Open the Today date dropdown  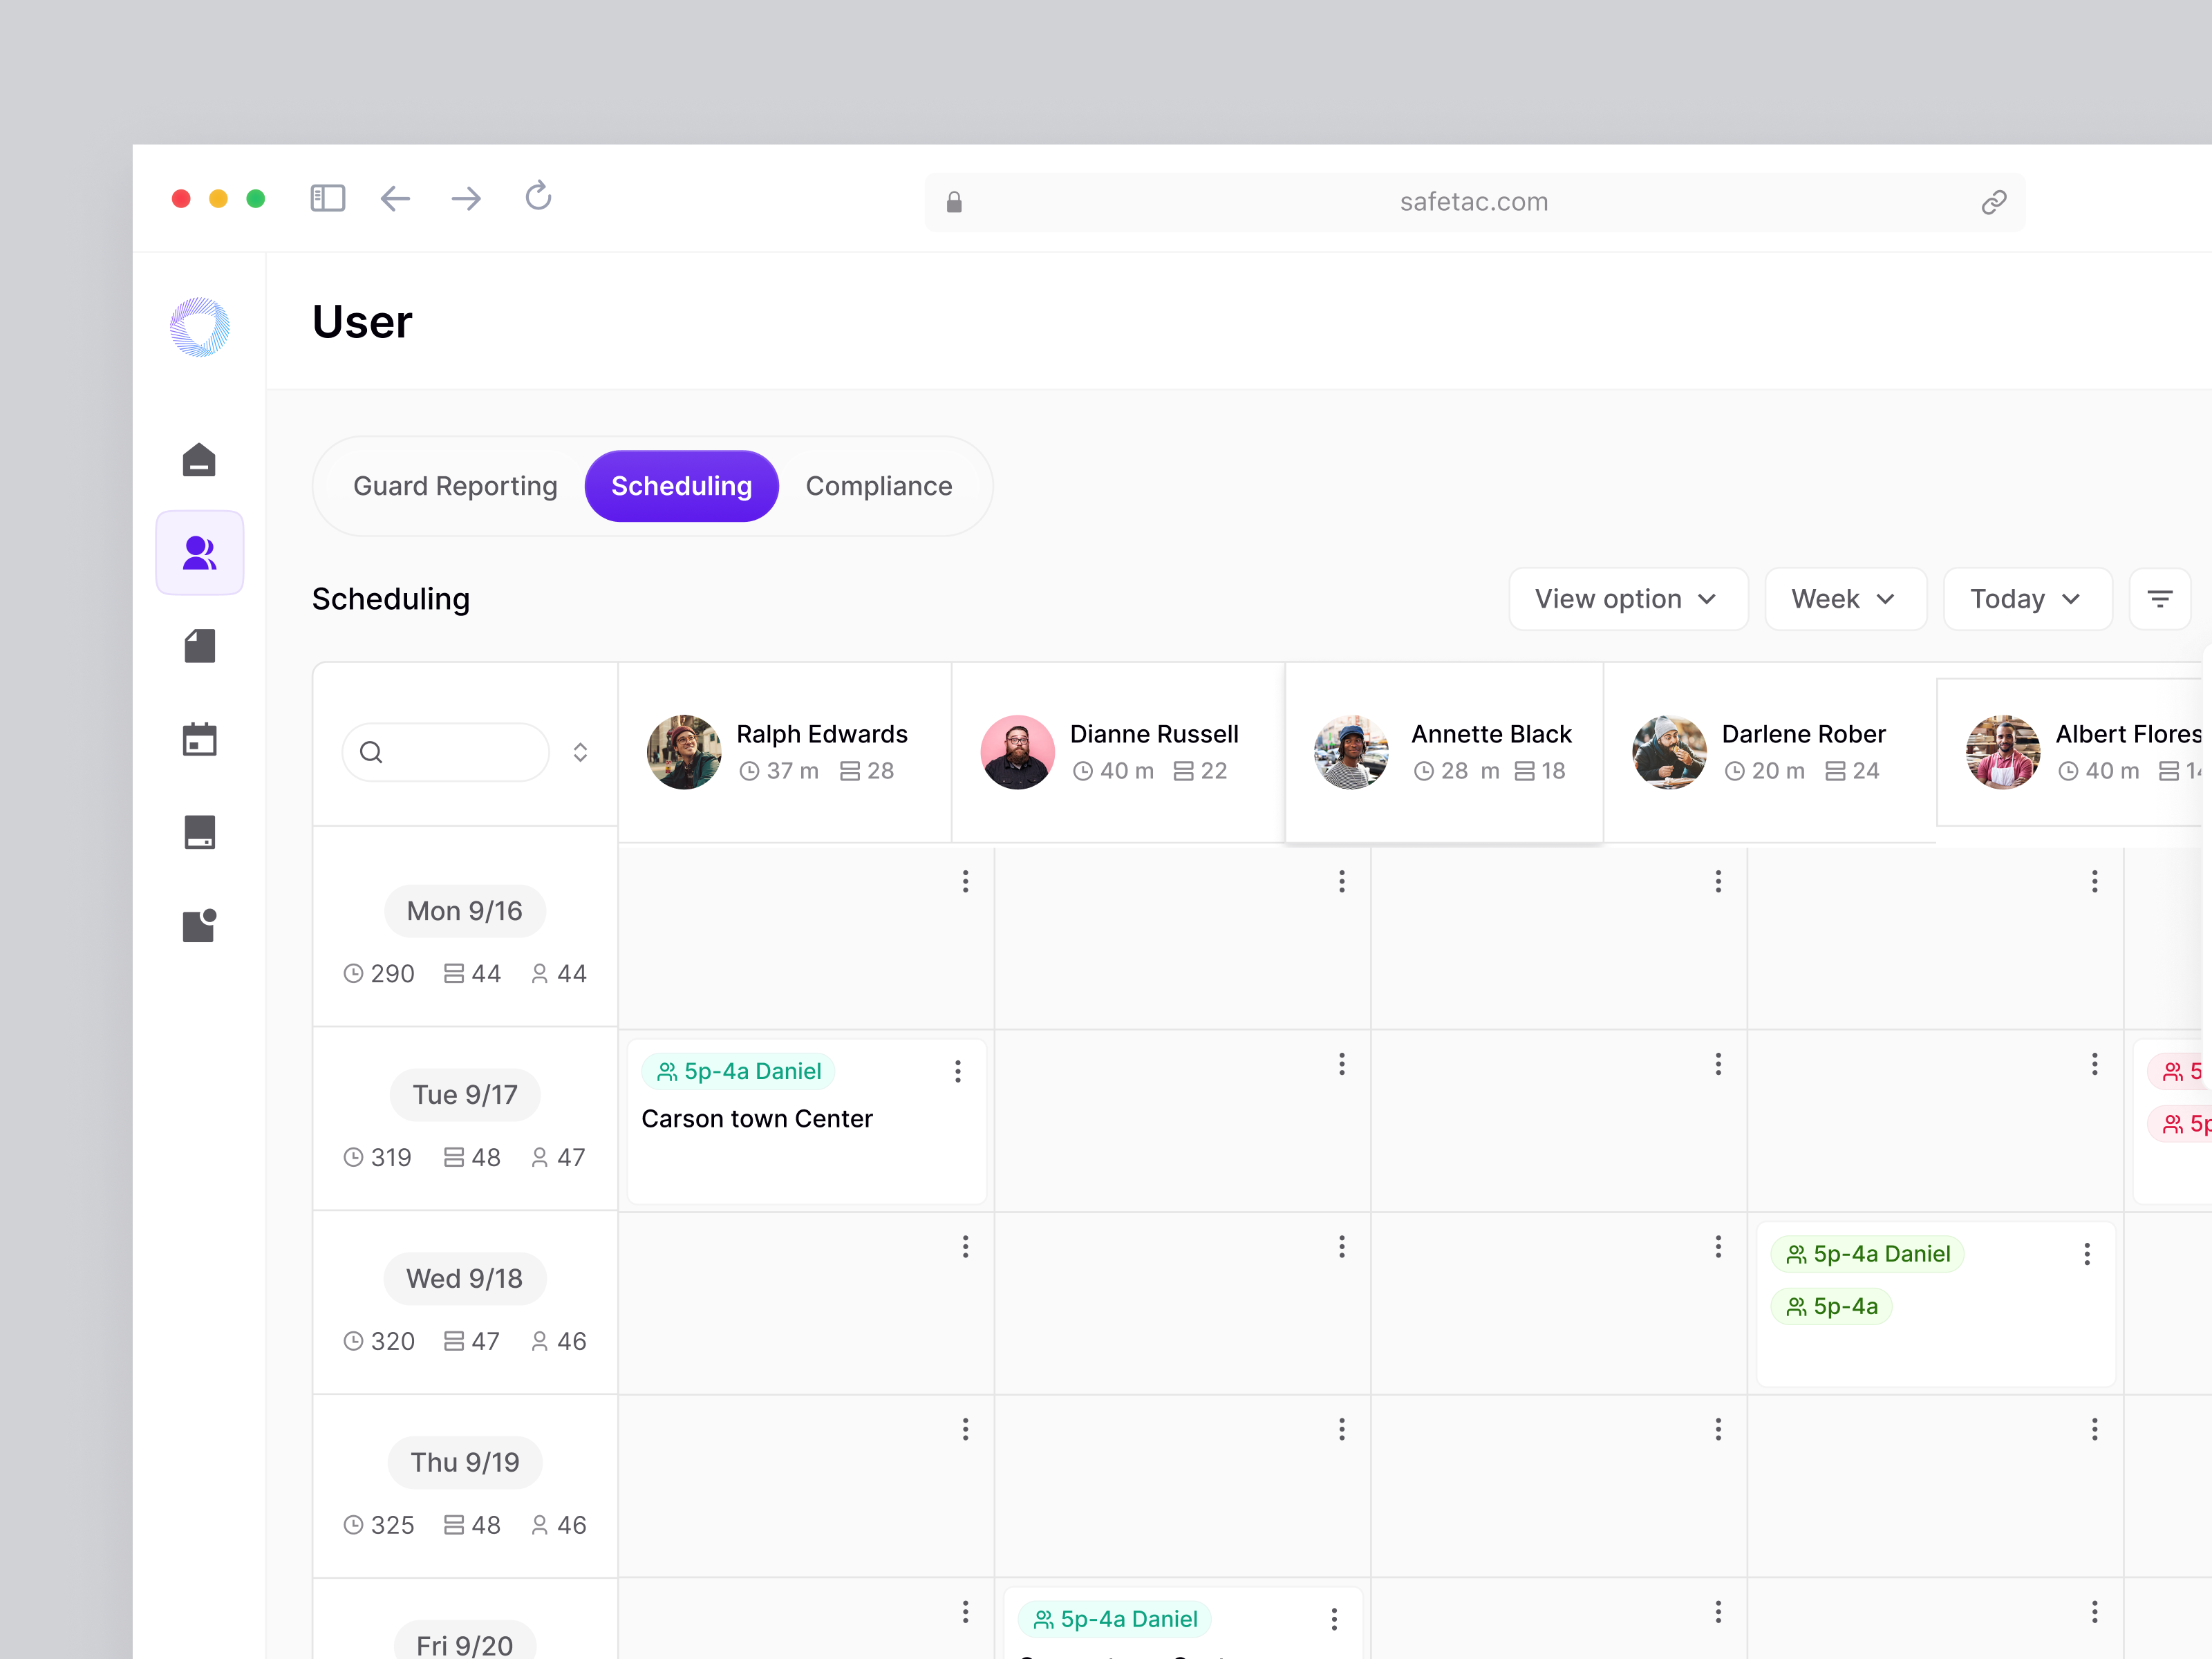[x=2028, y=598]
